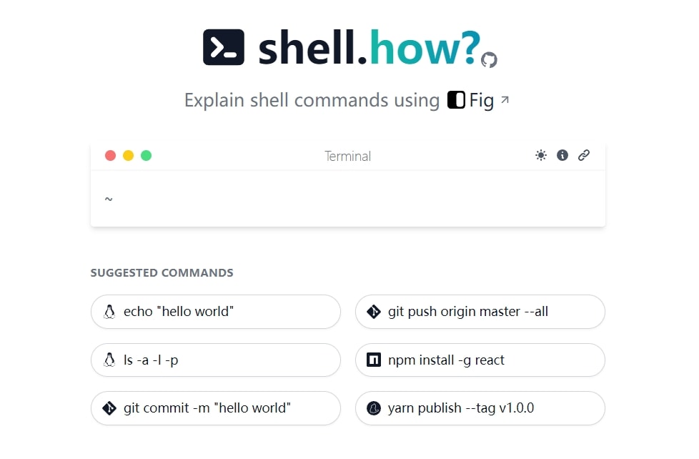Click the git icon beside git push
The height and width of the screenshot is (459, 699).
coord(374,311)
